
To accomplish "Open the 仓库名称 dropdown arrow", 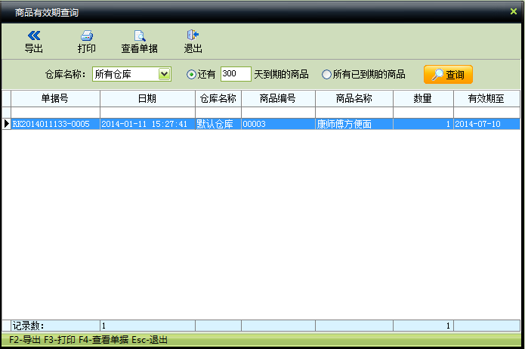I will pos(164,74).
